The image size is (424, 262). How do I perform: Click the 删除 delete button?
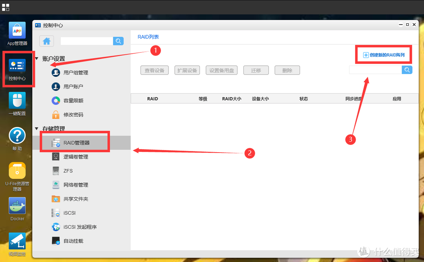287,70
